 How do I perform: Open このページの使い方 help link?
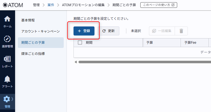pyautogui.click(x=159, y=5)
